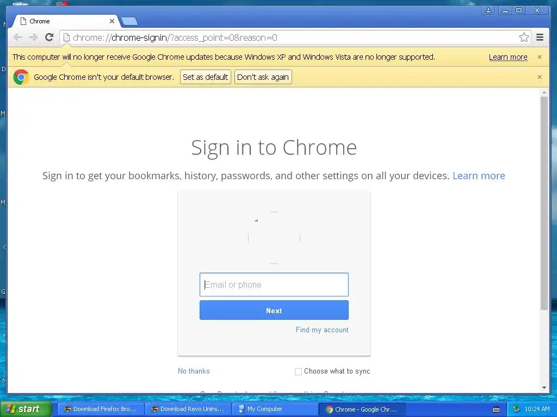557x417 pixels.
Task: Reload the current page
Action: click(49, 37)
